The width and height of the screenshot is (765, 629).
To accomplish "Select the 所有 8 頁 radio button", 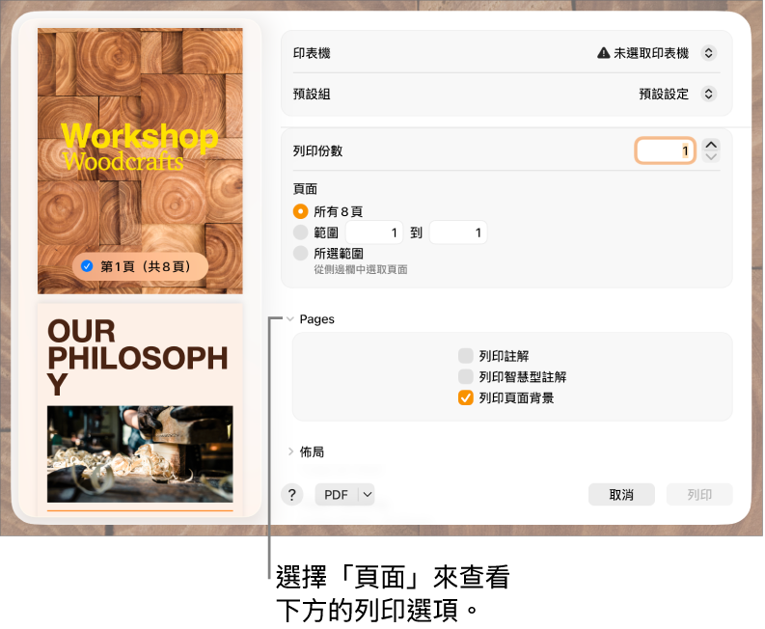I will click(301, 212).
